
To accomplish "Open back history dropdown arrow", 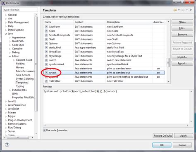I will pos(179,10).
